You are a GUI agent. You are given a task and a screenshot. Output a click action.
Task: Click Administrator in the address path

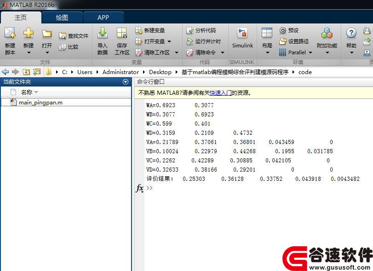pyautogui.click(x=121, y=72)
